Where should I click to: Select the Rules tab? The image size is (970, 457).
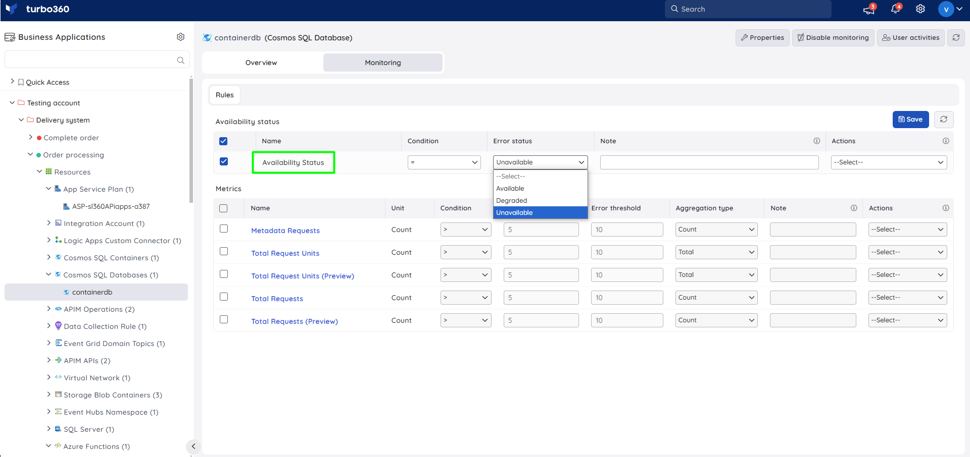point(225,95)
